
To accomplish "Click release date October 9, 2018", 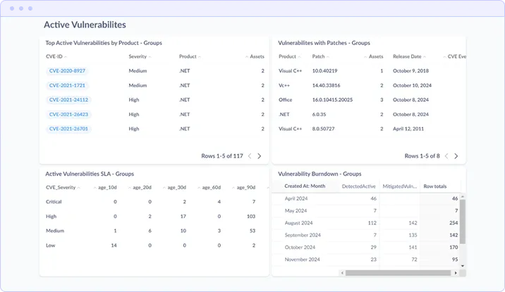I will coord(411,70).
